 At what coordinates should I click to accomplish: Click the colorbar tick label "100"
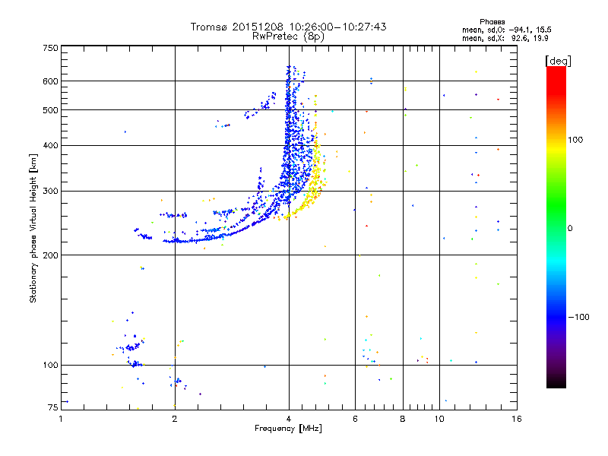[575, 140]
